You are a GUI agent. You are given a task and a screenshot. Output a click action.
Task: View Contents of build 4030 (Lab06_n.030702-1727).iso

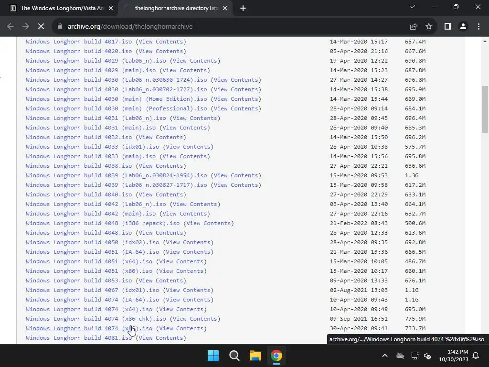tap(236, 89)
